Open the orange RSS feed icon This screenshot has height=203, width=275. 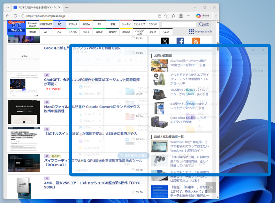[196, 41]
